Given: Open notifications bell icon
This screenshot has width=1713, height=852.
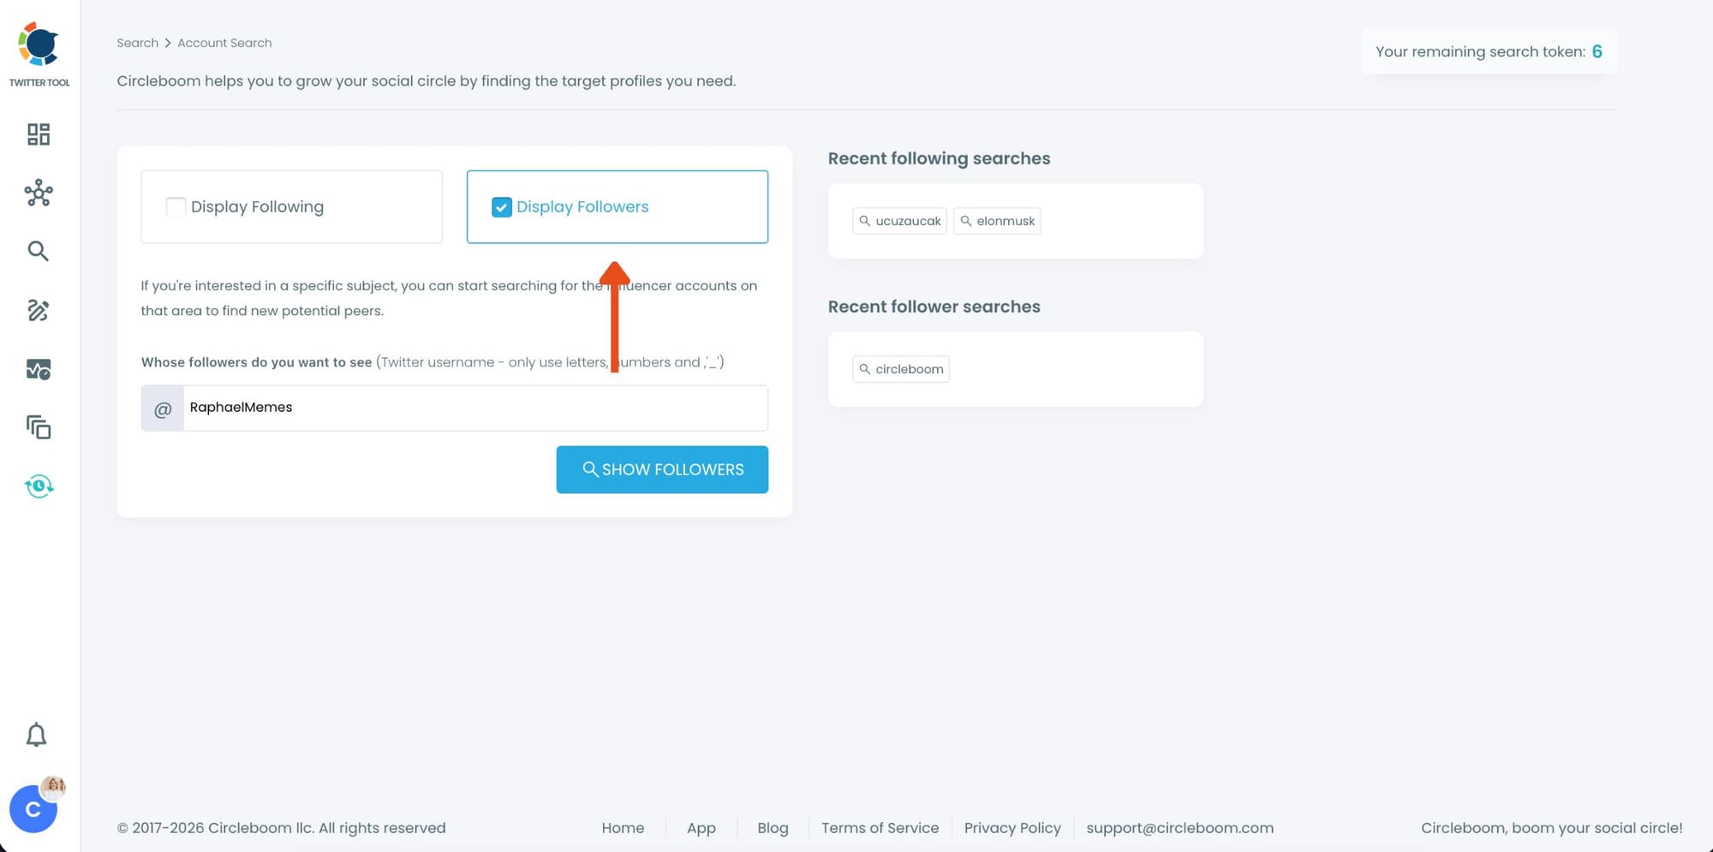Looking at the screenshot, I should point(36,735).
